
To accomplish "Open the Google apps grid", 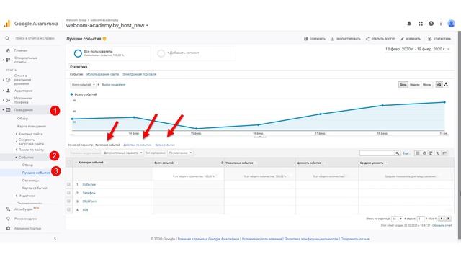I will [x=421, y=24].
